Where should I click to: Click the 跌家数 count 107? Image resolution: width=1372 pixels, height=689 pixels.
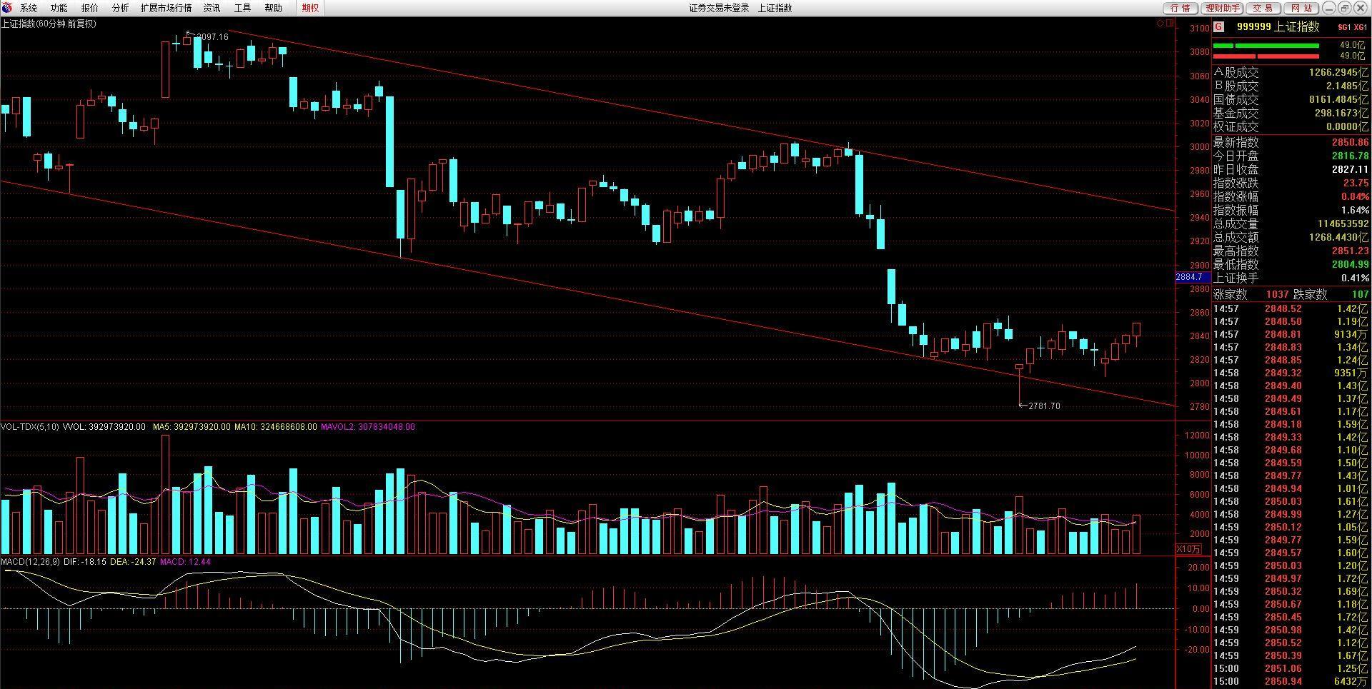click(1360, 294)
